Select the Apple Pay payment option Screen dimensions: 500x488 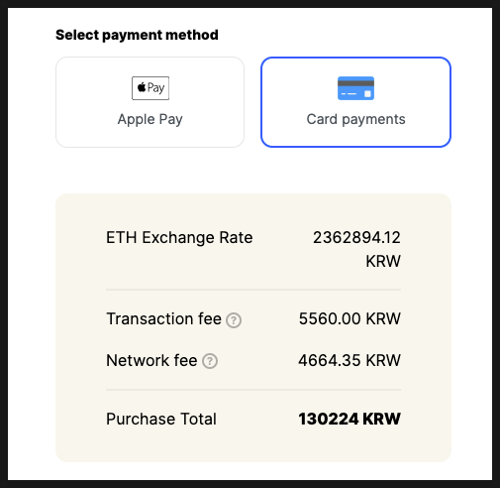[150, 102]
